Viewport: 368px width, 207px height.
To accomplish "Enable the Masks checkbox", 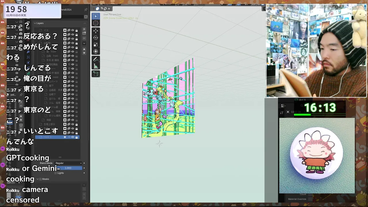I will click(40, 179).
